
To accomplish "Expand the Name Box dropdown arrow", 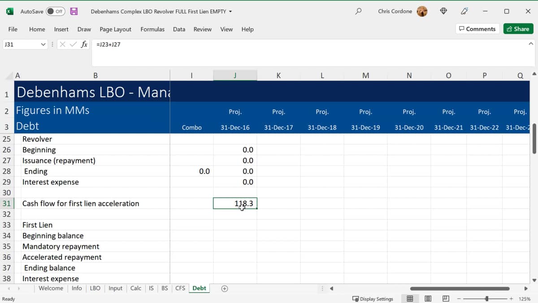I will coord(43,44).
